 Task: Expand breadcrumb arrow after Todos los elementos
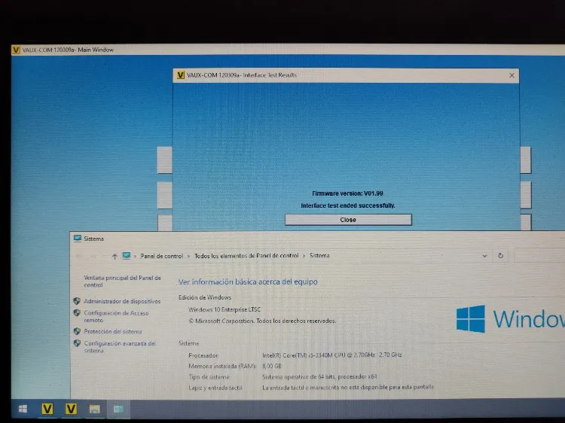click(x=304, y=256)
